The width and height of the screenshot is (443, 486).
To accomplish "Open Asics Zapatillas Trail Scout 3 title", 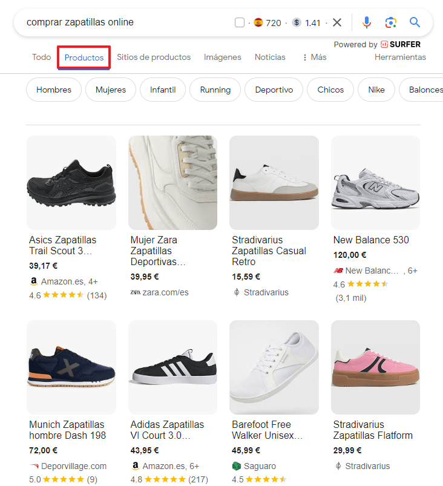I will point(62,245).
